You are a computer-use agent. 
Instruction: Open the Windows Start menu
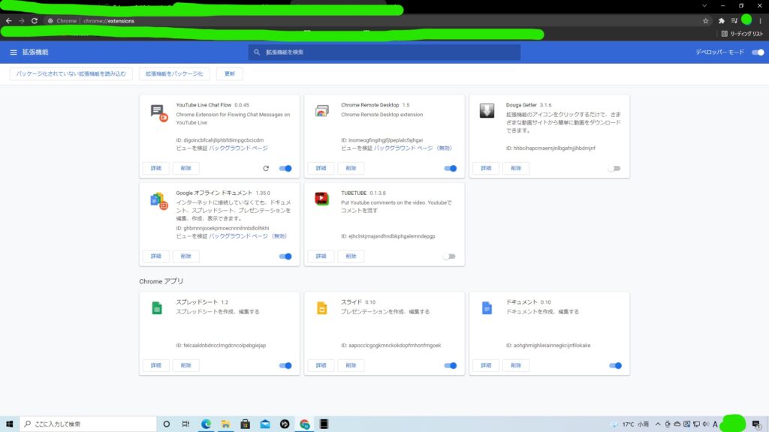click(x=9, y=424)
